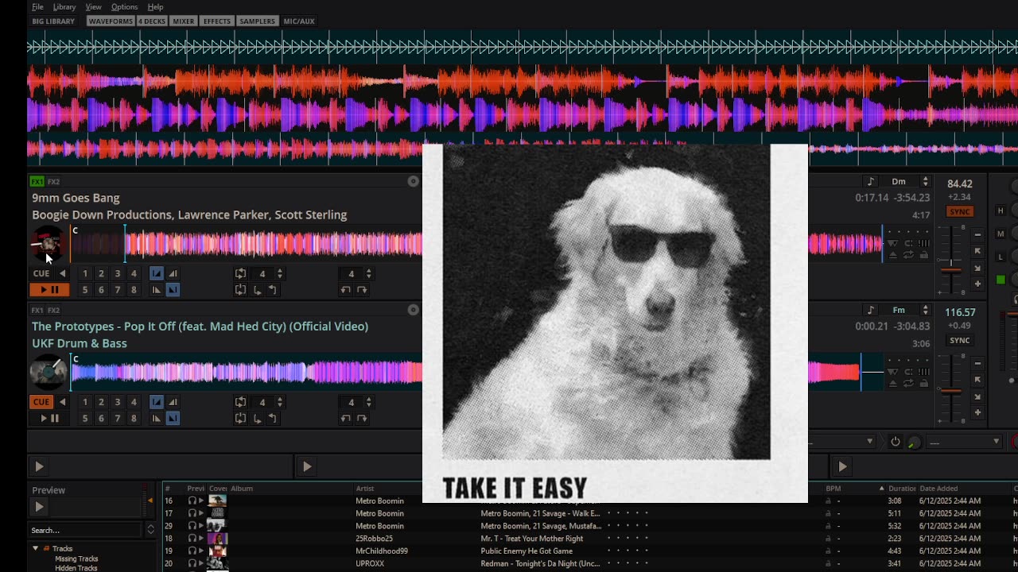Open the File menu

37,7
